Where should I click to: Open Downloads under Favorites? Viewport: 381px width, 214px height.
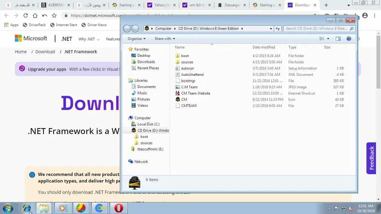click(x=146, y=62)
